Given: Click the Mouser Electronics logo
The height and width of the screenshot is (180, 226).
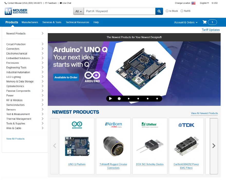Looking at the screenshot, I should point(16,11).
